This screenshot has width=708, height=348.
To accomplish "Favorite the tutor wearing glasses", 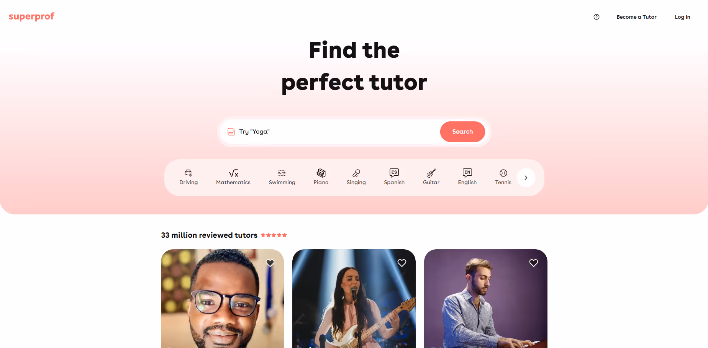I will coord(270,263).
